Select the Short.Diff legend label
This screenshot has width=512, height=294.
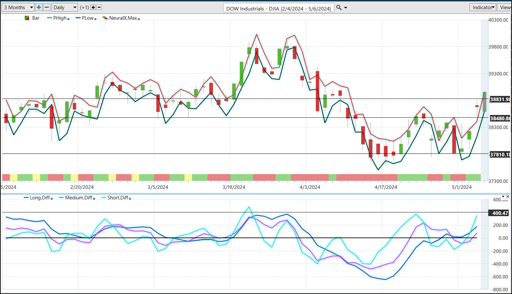(118, 198)
